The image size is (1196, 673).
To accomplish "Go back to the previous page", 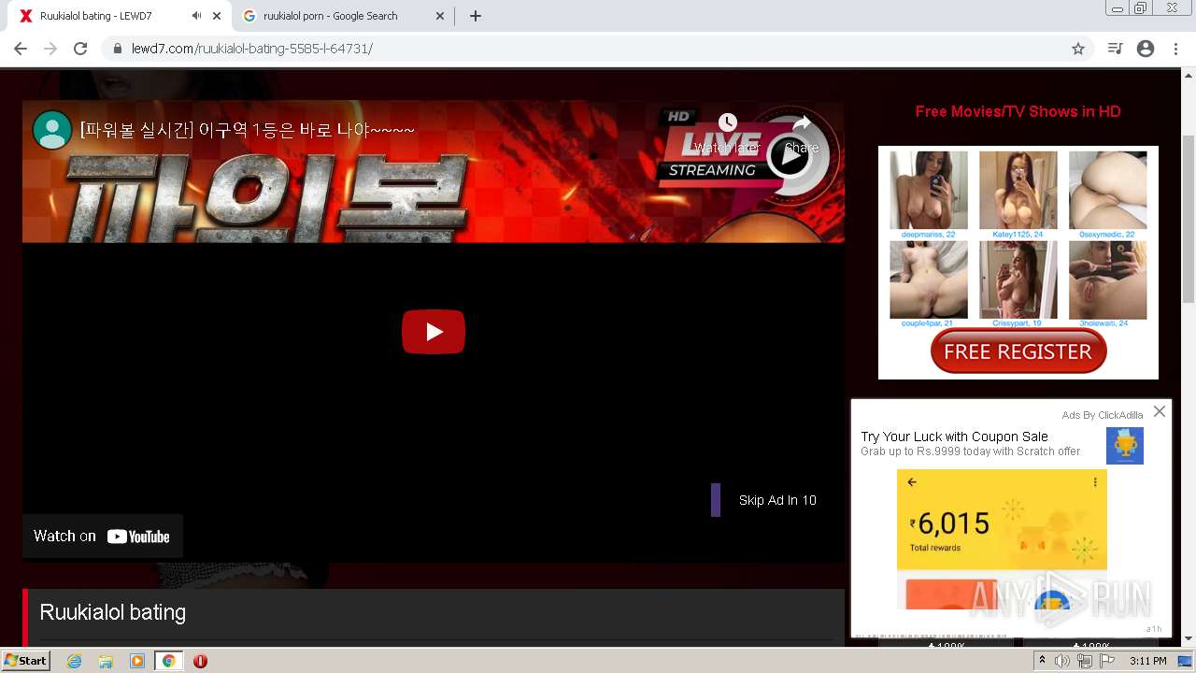I will 21,49.
